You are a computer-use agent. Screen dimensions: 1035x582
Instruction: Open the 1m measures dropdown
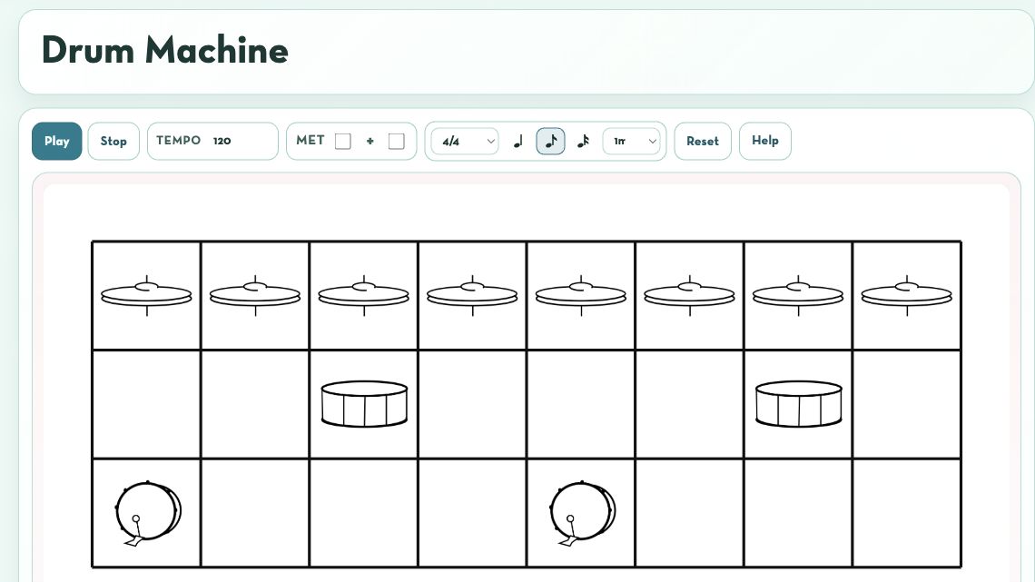coord(631,142)
